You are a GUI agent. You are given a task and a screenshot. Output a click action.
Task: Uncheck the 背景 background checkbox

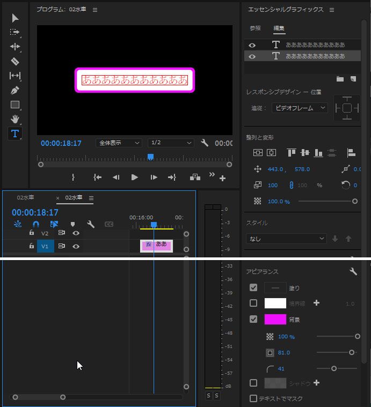(253, 319)
